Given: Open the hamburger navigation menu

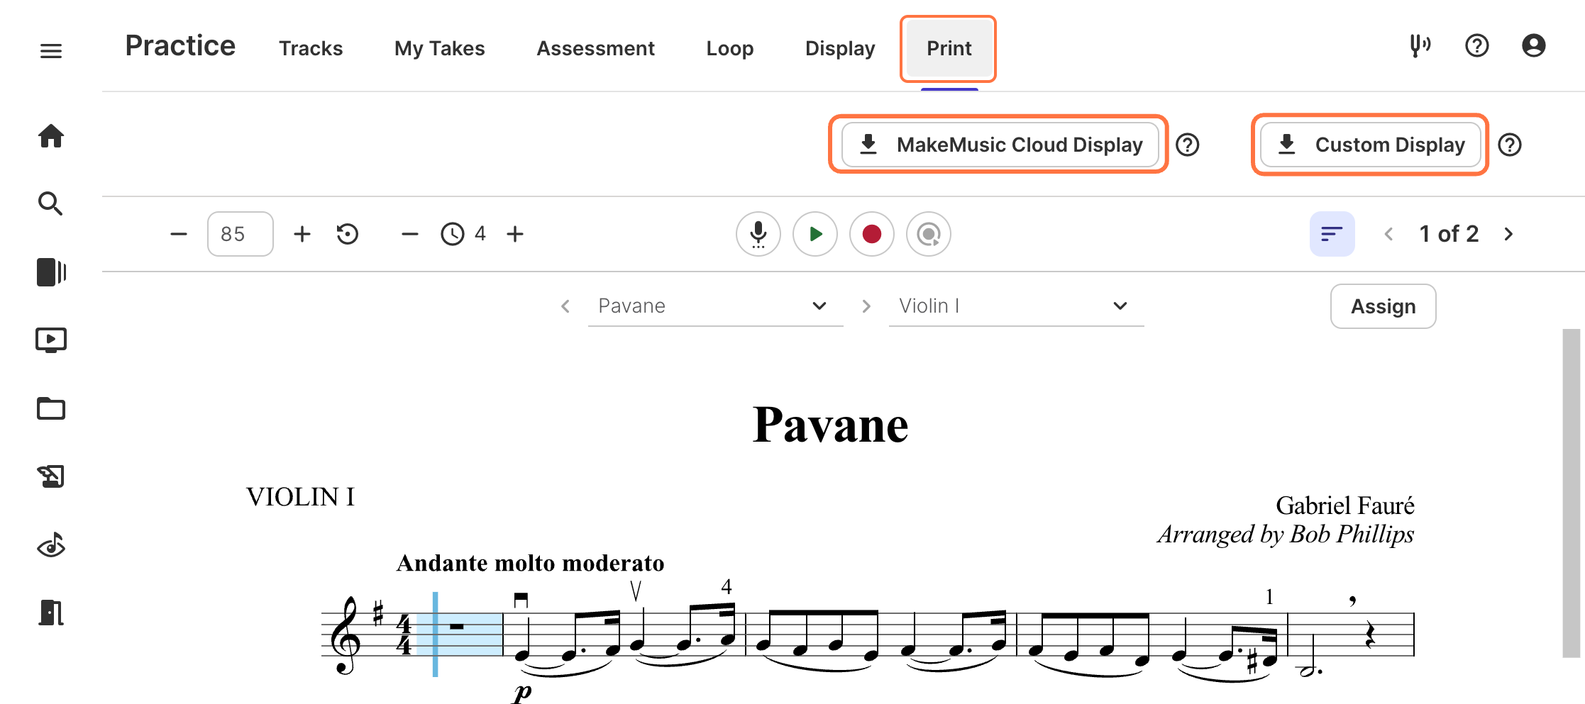Looking at the screenshot, I should click(x=51, y=51).
